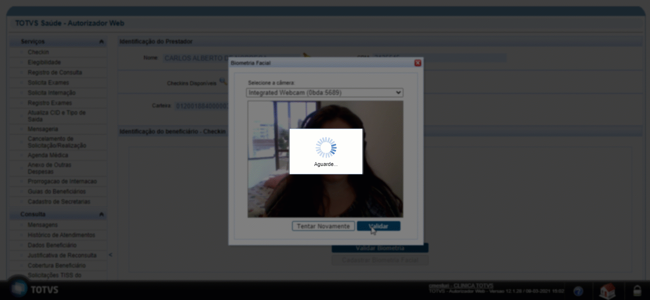This screenshot has width=650, height=300.
Task: Click the Carteira number field
Action: 201,106
